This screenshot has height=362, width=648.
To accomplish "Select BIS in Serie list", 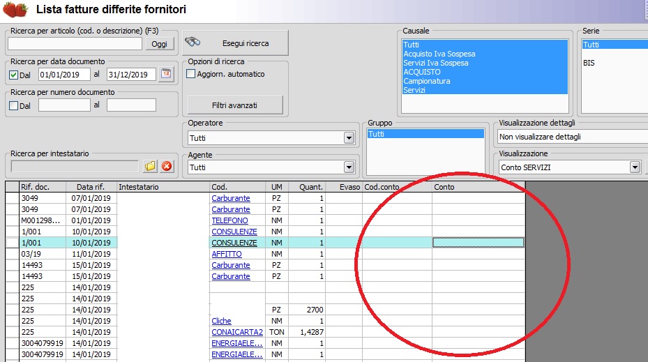I will click(x=615, y=63).
